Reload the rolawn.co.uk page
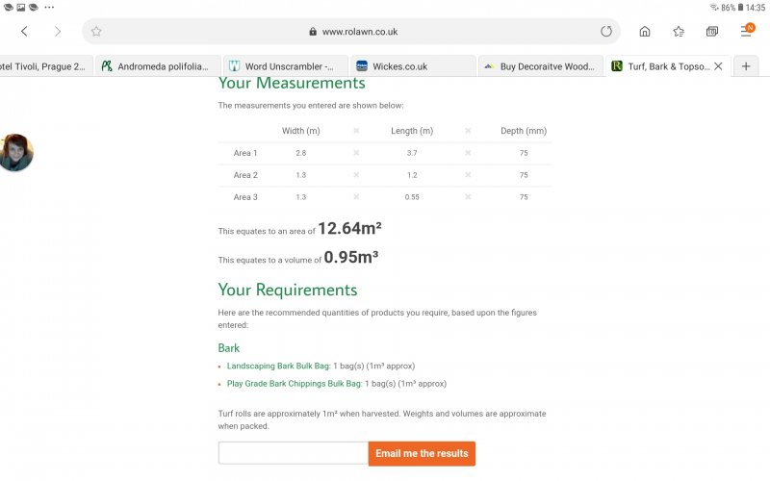Screen dimensions: 770x481 pyautogui.click(x=606, y=32)
